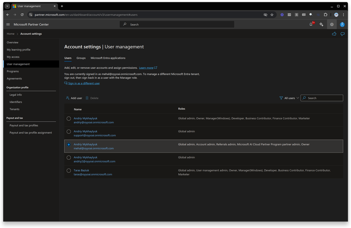This screenshot has width=351, height=228.
Task: Open Payout and tax profiles in sidebar
Action: click(24, 125)
